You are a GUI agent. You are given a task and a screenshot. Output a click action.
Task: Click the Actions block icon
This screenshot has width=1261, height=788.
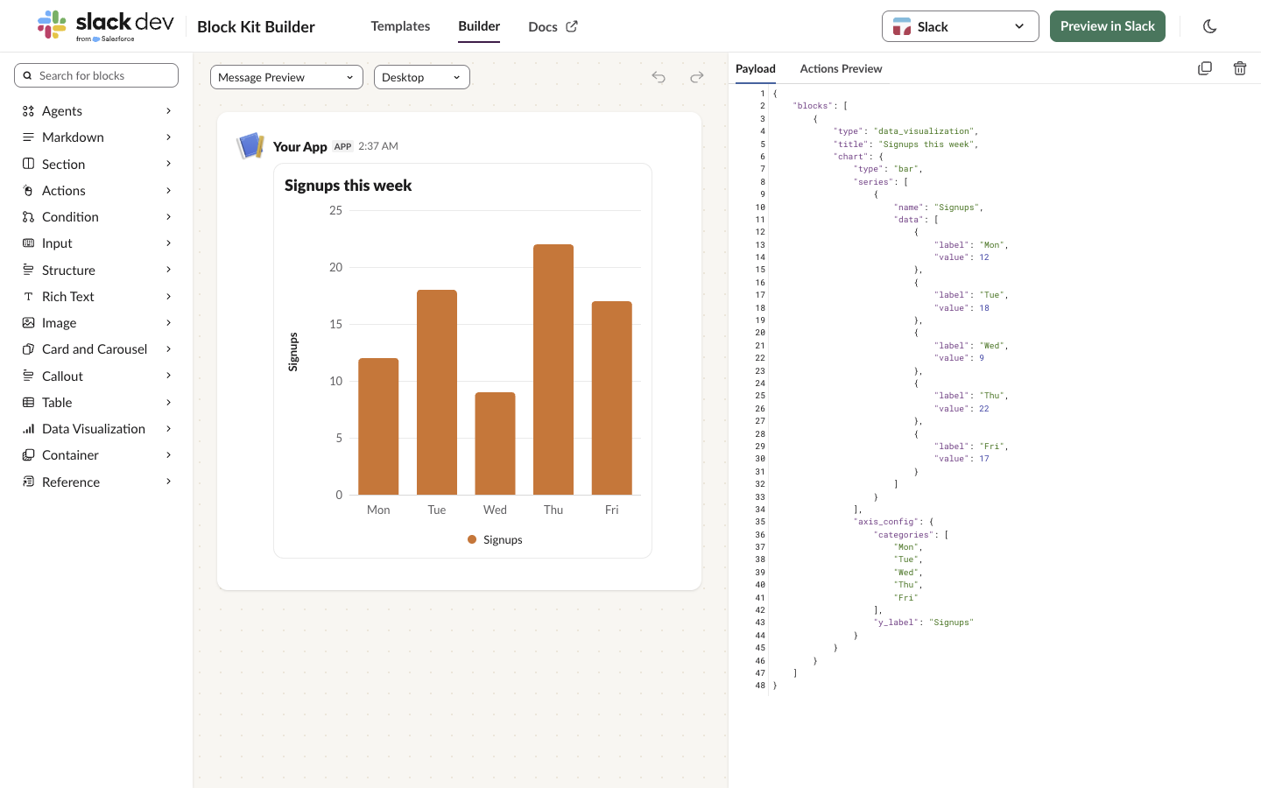(28, 190)
